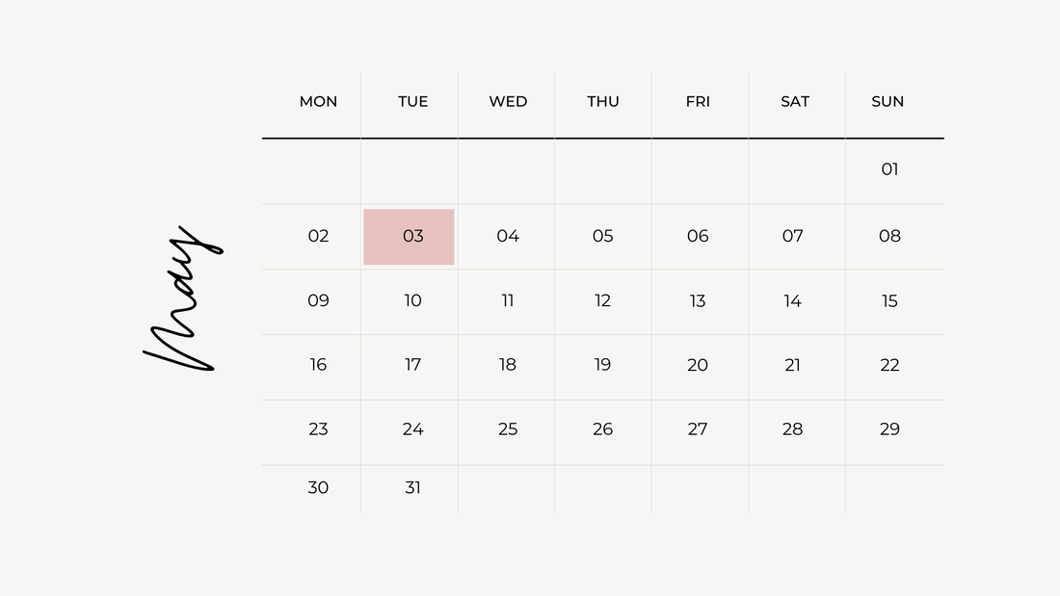1060x596 pixels.
Task: Select date 11 under WED
Action: (x=508, y=300)
